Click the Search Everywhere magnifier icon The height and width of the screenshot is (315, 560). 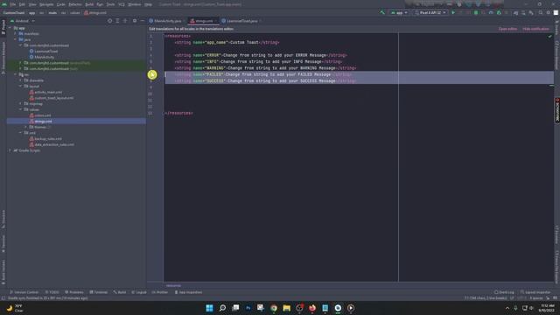(x=541, y=12)
